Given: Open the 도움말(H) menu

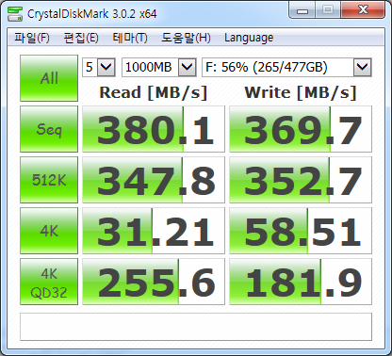Looking at the screenshot, I should (186, 38).
